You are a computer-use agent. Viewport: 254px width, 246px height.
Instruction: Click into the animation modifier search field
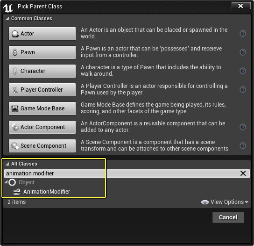click(x=121, y=174)
